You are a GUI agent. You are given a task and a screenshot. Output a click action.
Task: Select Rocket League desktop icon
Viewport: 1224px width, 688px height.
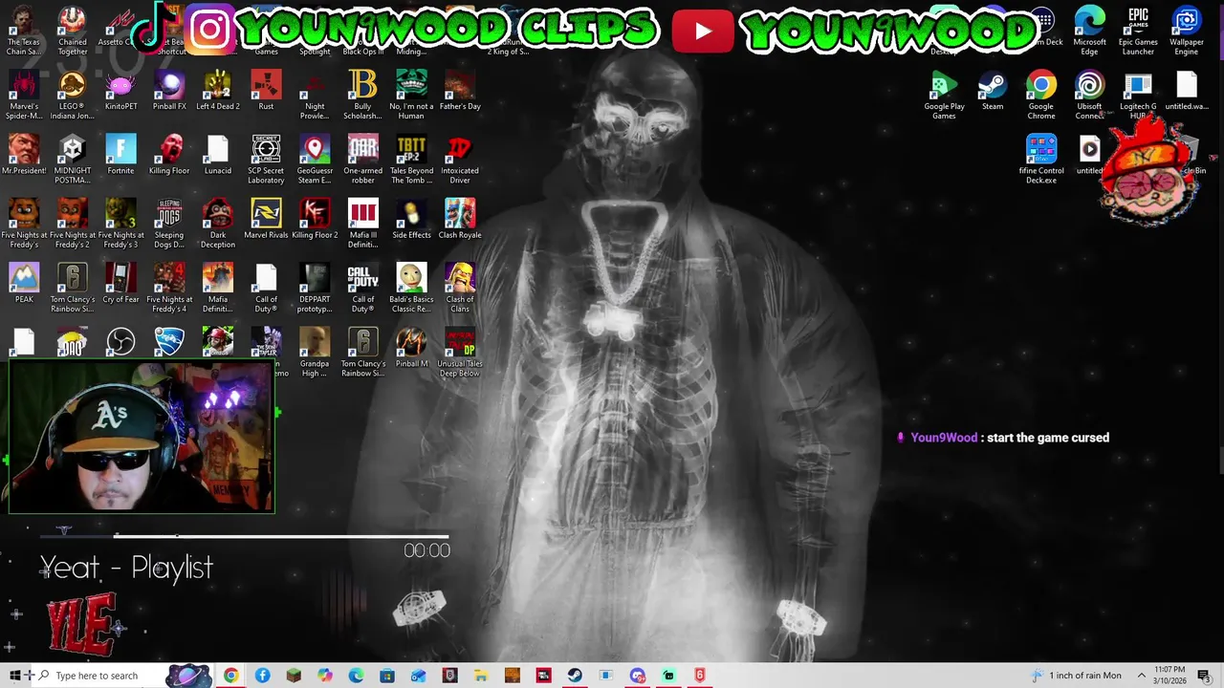tap(169, 341)
